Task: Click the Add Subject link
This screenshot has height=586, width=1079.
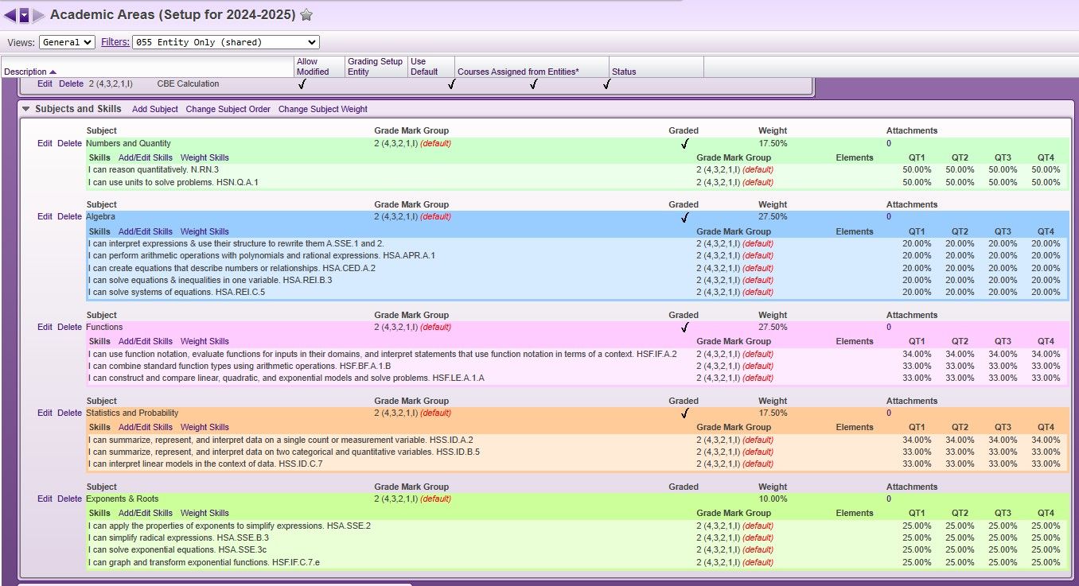Action: [155, 109]
